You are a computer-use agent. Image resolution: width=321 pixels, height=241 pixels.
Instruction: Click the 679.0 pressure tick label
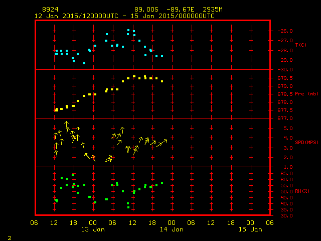click(x=285, y=86)
